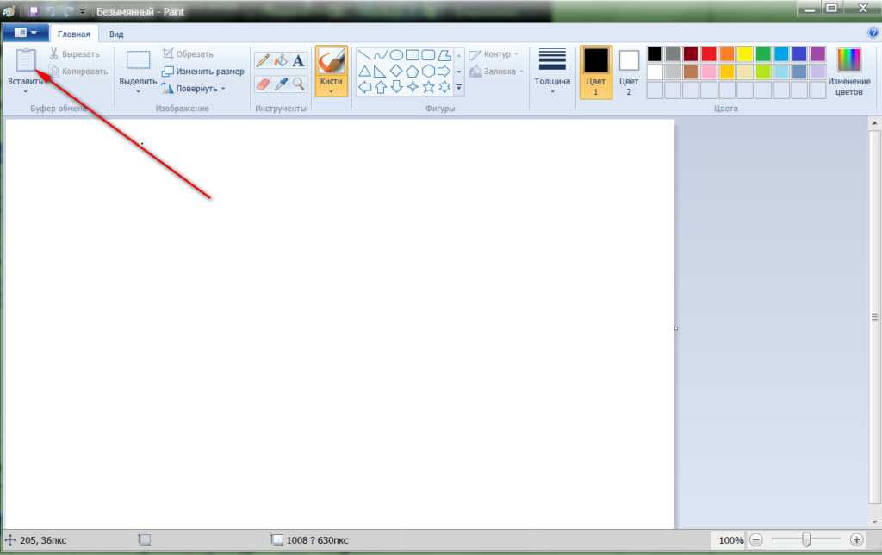This screenshot has width=882, height=555.
Task: Pick the yellow color swatch
Action: [x=745, y=54]
